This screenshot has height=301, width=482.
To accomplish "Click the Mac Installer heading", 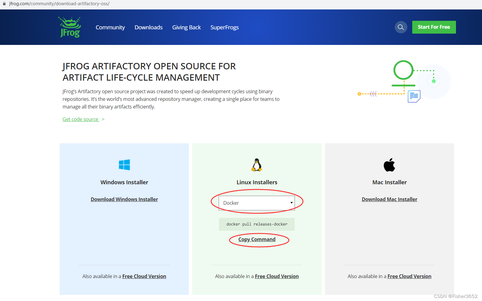I will (x=390, y=182).
